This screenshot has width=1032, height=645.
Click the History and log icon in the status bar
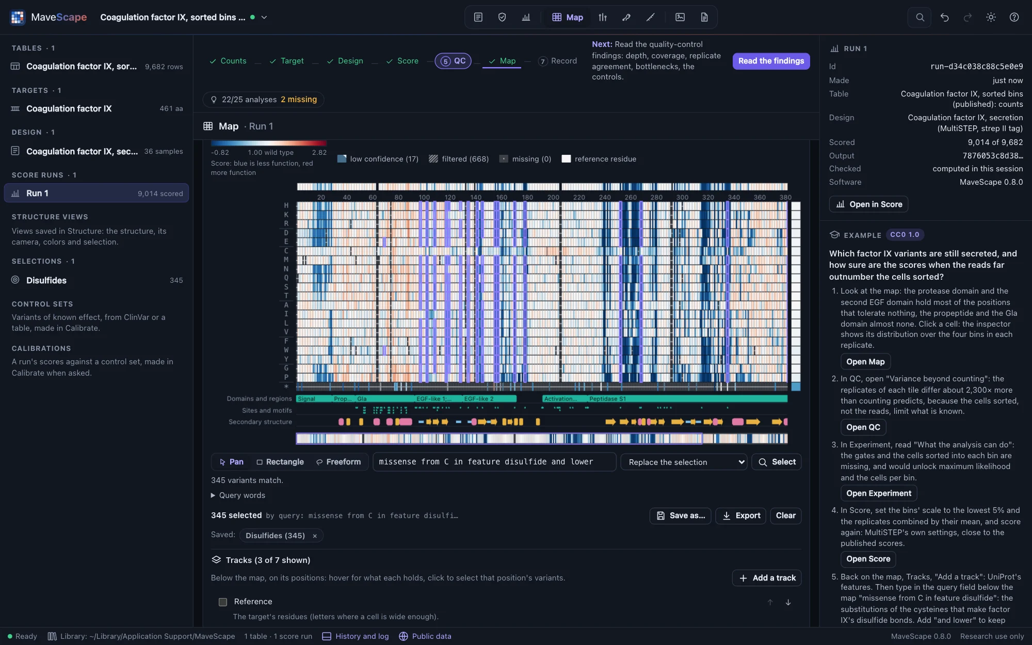tap(327, 636)
